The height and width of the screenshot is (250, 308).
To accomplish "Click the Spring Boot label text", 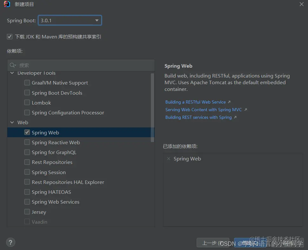I will 21,20.
